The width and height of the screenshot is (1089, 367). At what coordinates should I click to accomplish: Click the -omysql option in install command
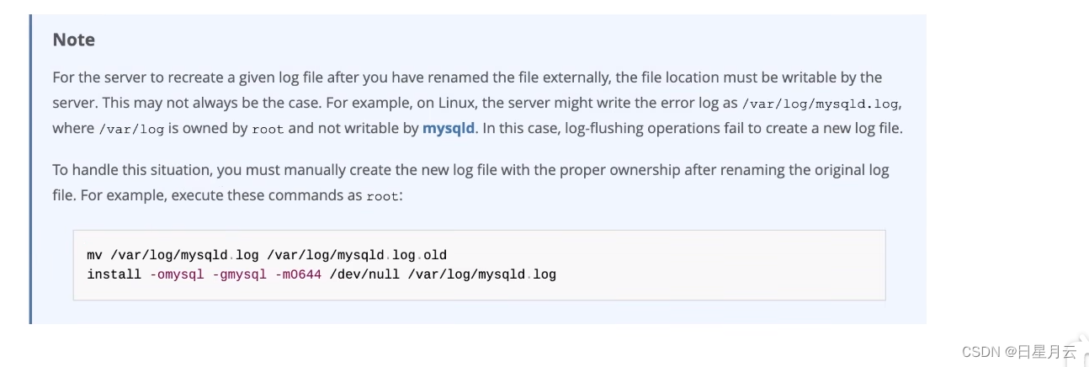177,274
